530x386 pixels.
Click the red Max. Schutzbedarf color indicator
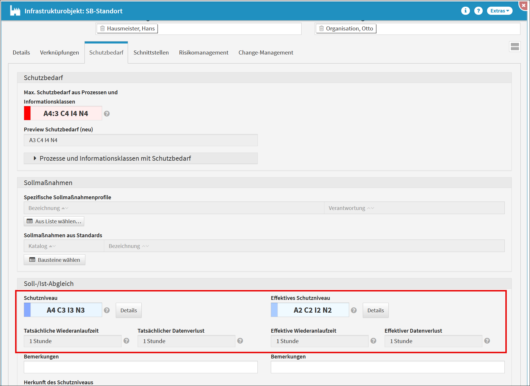pos(27,113)
